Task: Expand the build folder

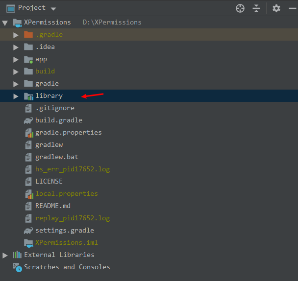Action: click(16, 72)
